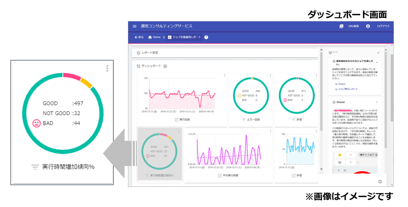This screenshot has width=408, height=207.
Task: Go to Home in the breadcrumb
Action: (x=154, y=37)
